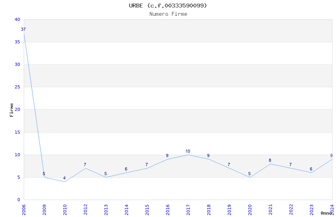
Task: Select the year label 2017 on x-axis
Action: 188,210
